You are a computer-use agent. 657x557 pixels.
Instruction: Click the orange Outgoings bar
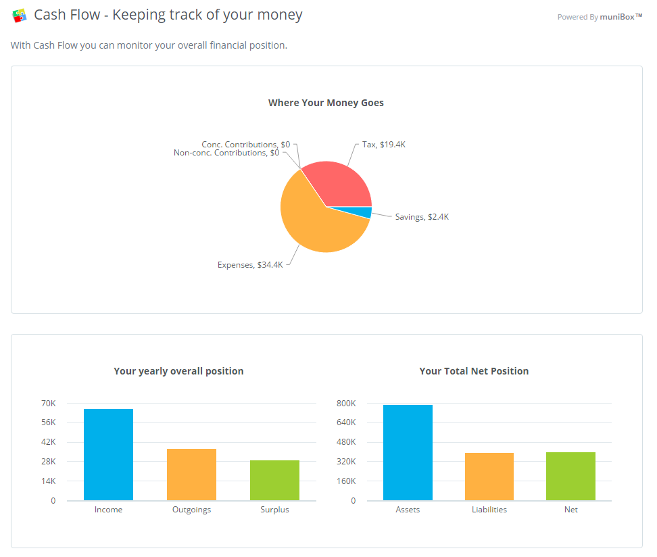191,475
